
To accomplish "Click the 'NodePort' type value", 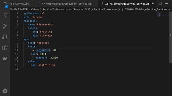I will pos(43,43).
